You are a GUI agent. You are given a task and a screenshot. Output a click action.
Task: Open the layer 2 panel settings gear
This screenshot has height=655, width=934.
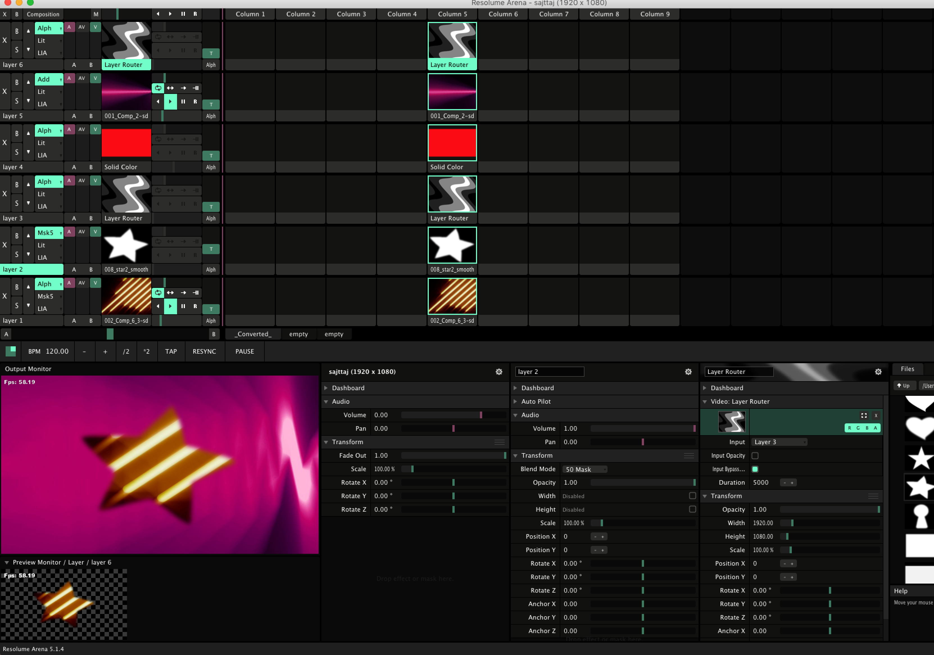(x=688, y=372)
